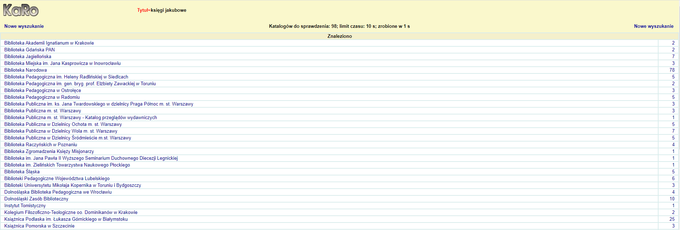Open Biblioteka Raczyńskich w Poznaniu

41,144
